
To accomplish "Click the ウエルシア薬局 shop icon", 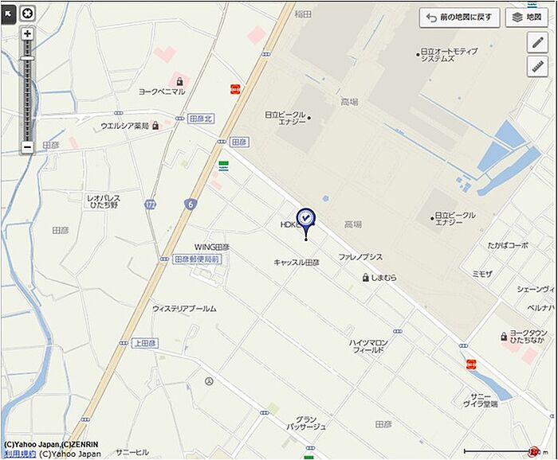I will point(155,126).
